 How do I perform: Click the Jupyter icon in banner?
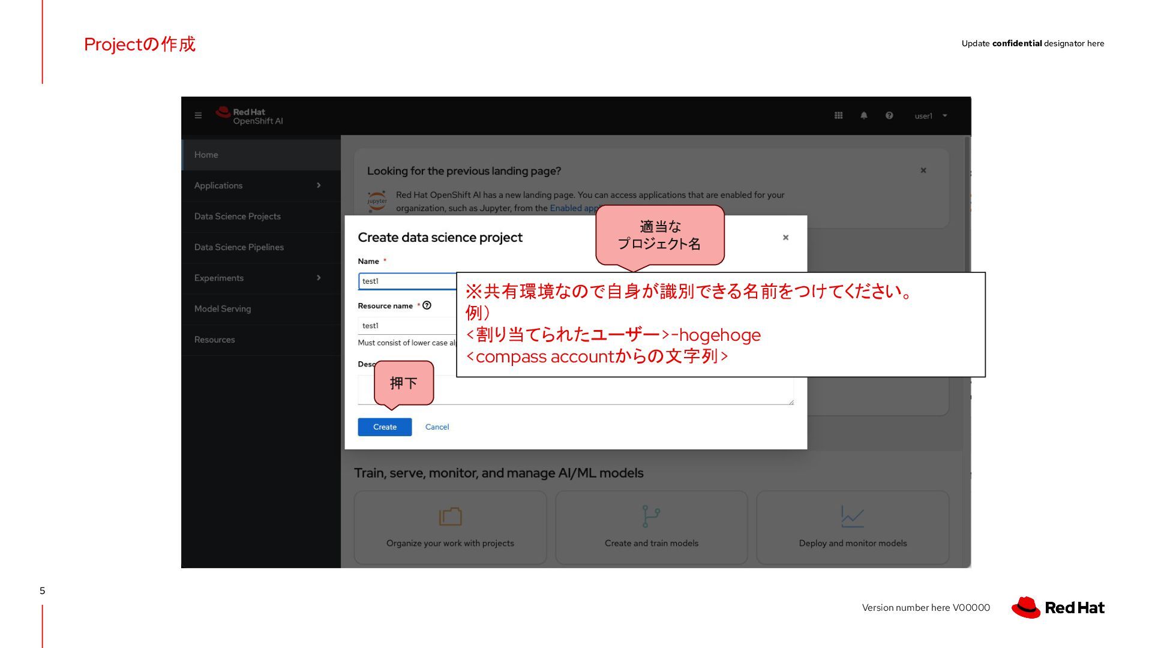coord(377,201)
